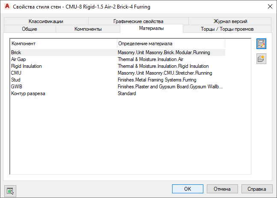Switch to Графические свойства tab
277x198 pixels.
coord(138,21)
